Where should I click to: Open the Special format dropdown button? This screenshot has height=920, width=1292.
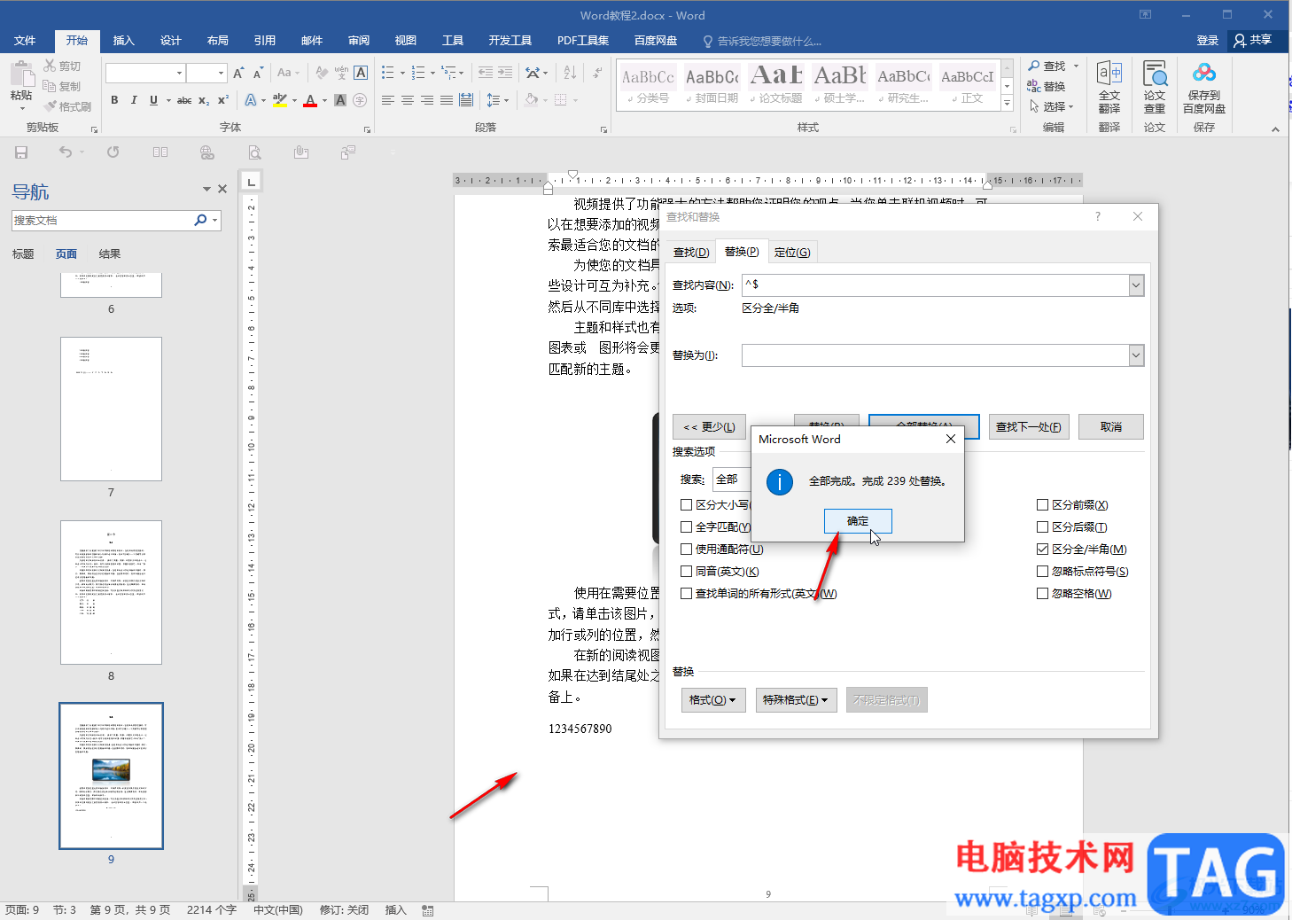[795, 700]
